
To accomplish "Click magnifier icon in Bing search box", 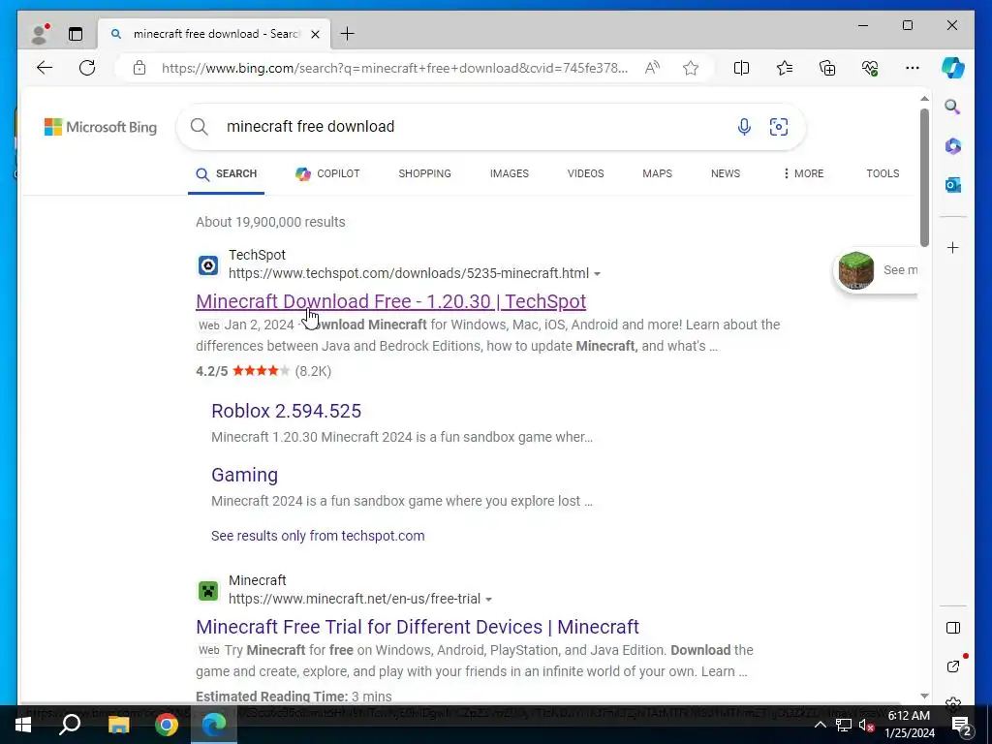I will click(200, 127).
